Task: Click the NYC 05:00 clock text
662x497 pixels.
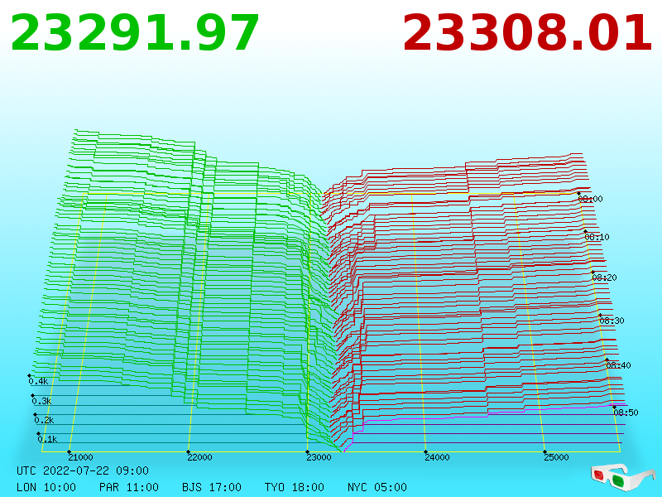Action: click(x=377, y=487)
